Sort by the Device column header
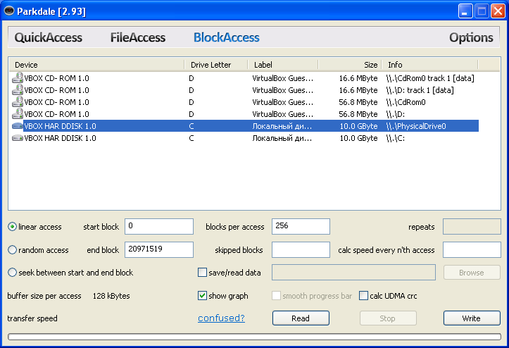 click(96, 65)
